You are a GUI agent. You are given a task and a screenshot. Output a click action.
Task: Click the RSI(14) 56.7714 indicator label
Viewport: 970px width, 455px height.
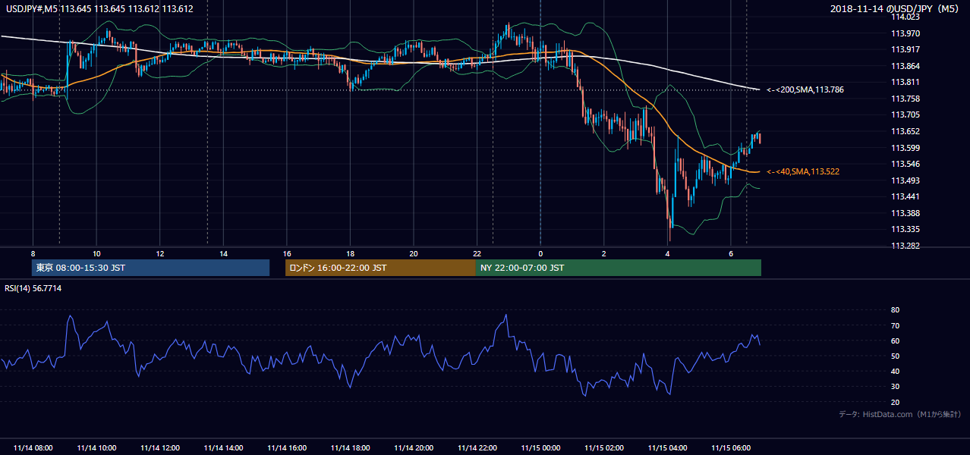tap(33, 288)
